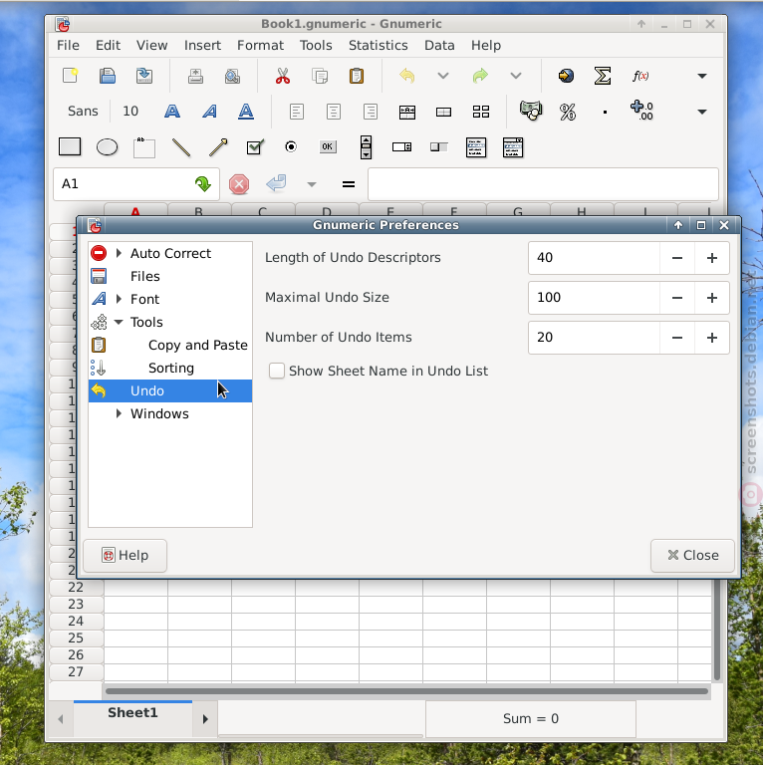Increase Maximal Undo Size with plus

click(x=712, y=298)
